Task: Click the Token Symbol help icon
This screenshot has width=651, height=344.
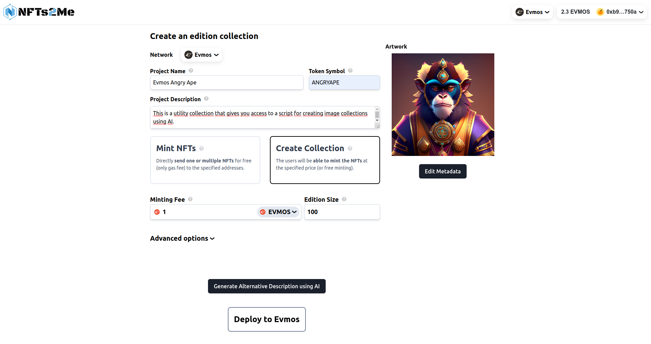Action: [350, 70]
